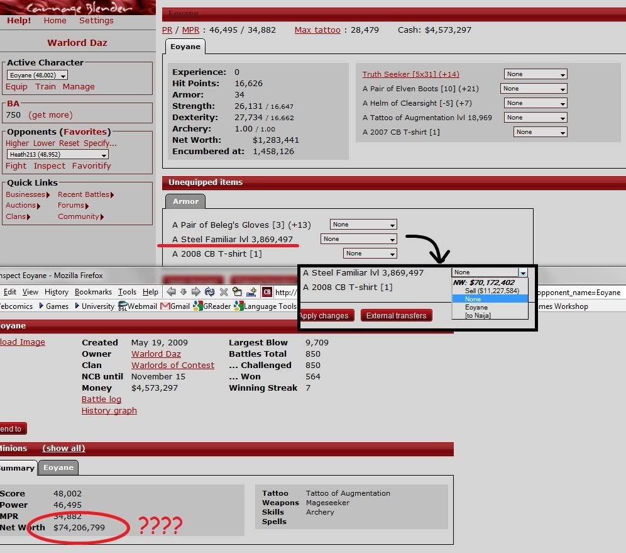Click the CB site icon in address bar
This screenshot has height=553, width=626.
click(267, 292)
